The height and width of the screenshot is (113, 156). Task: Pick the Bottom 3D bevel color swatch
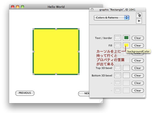(126, 75)
